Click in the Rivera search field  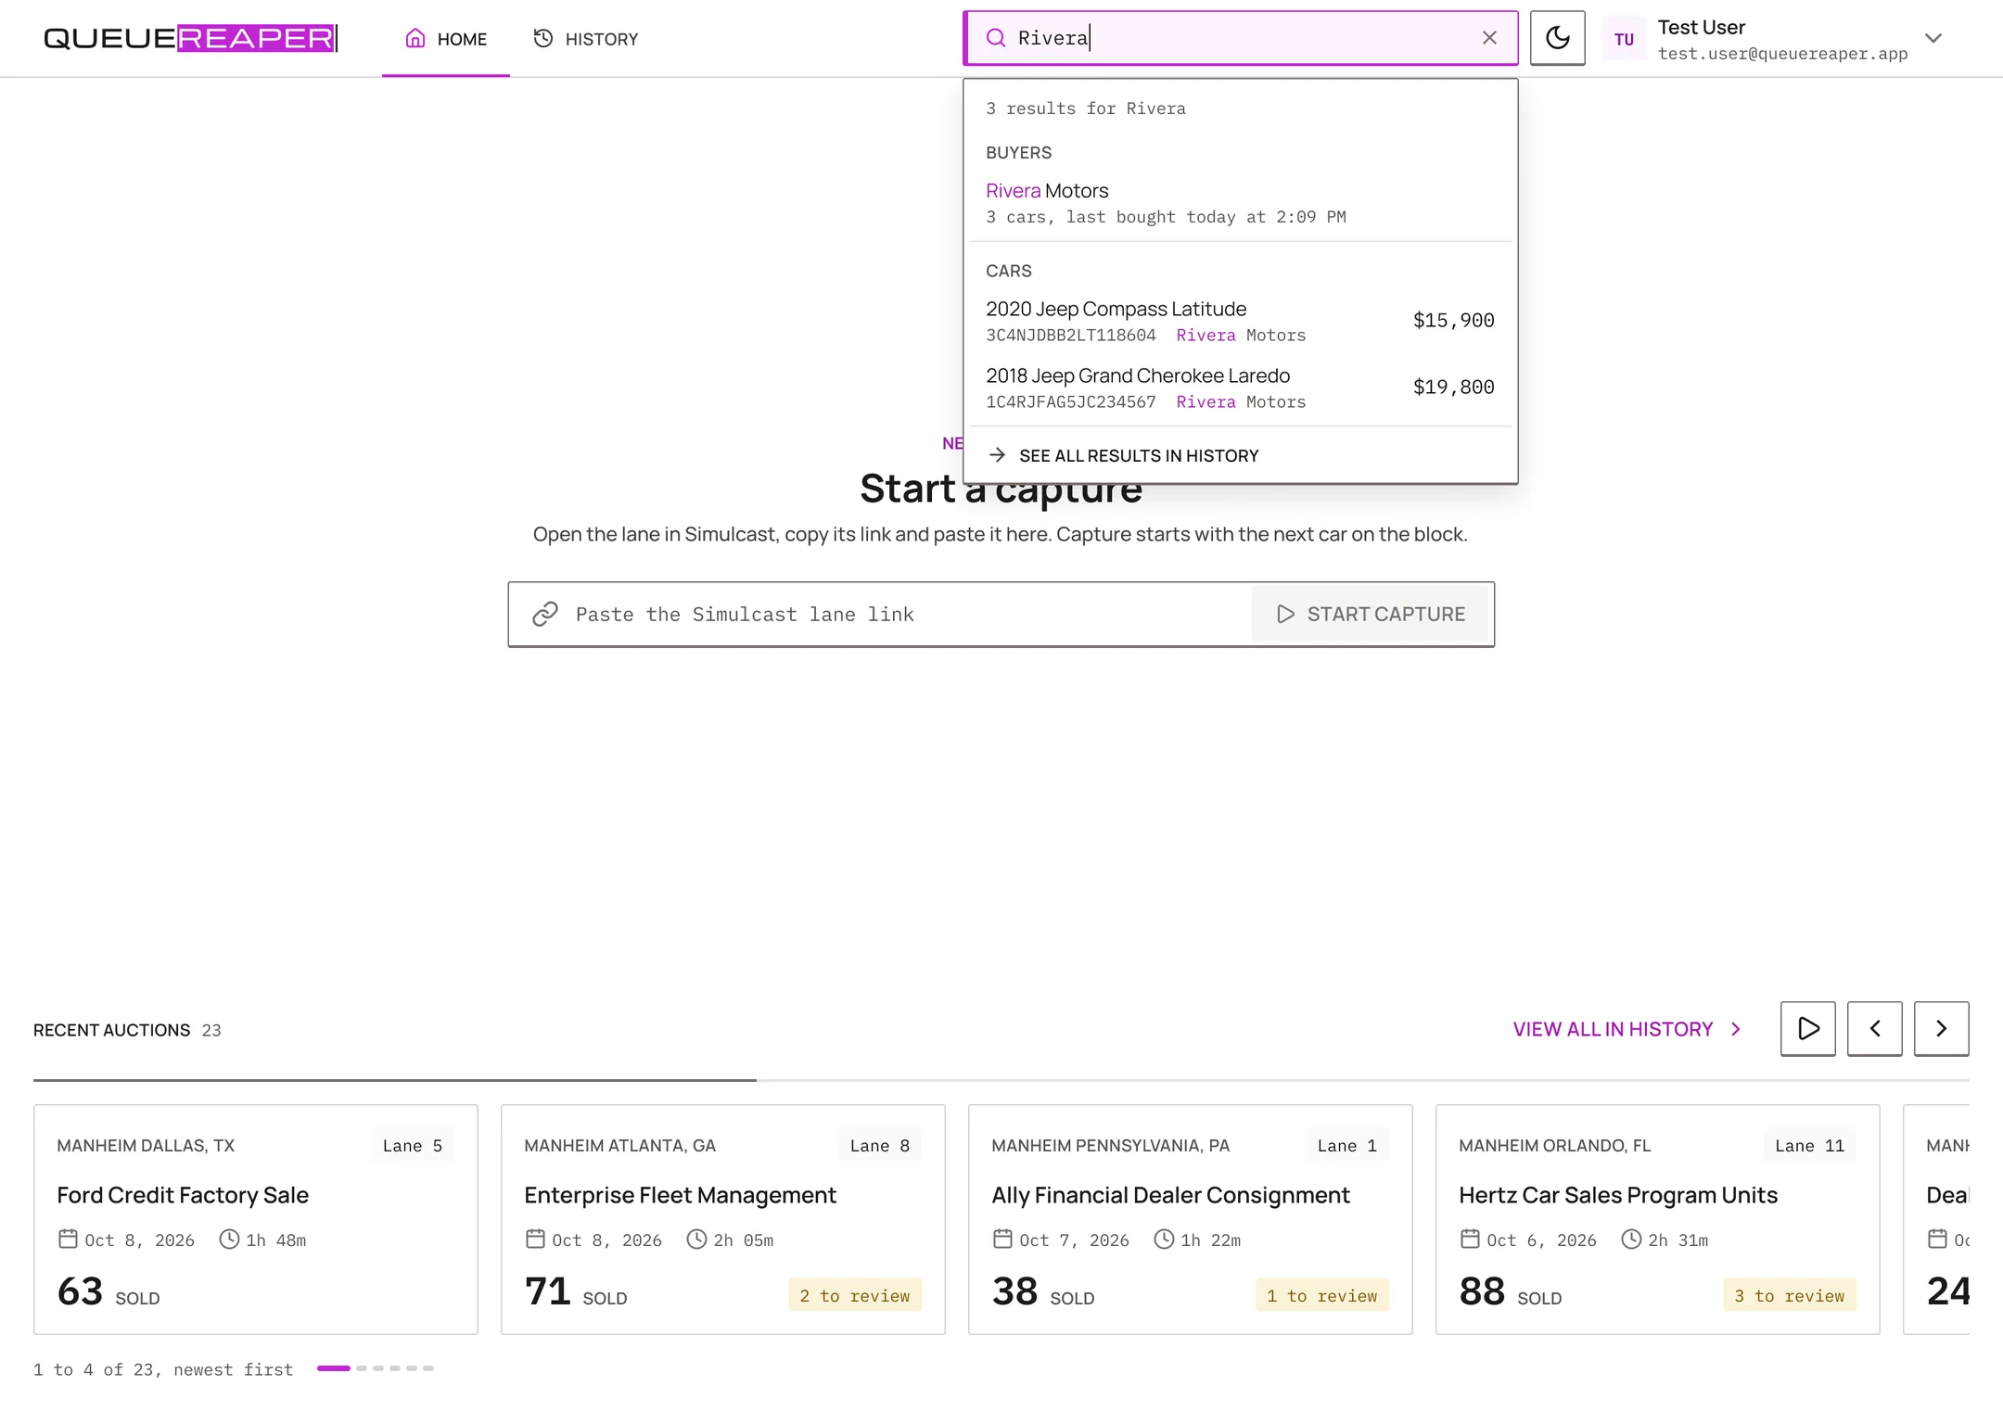click(x=1241, y=38)
